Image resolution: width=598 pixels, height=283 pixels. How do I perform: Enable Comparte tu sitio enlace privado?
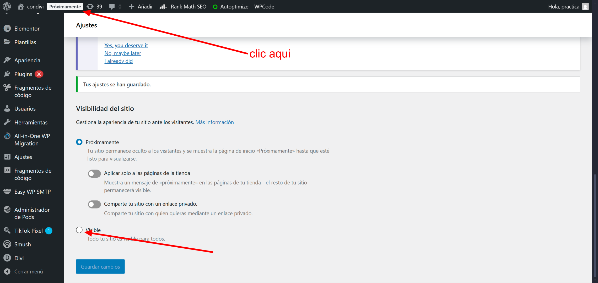94,204
